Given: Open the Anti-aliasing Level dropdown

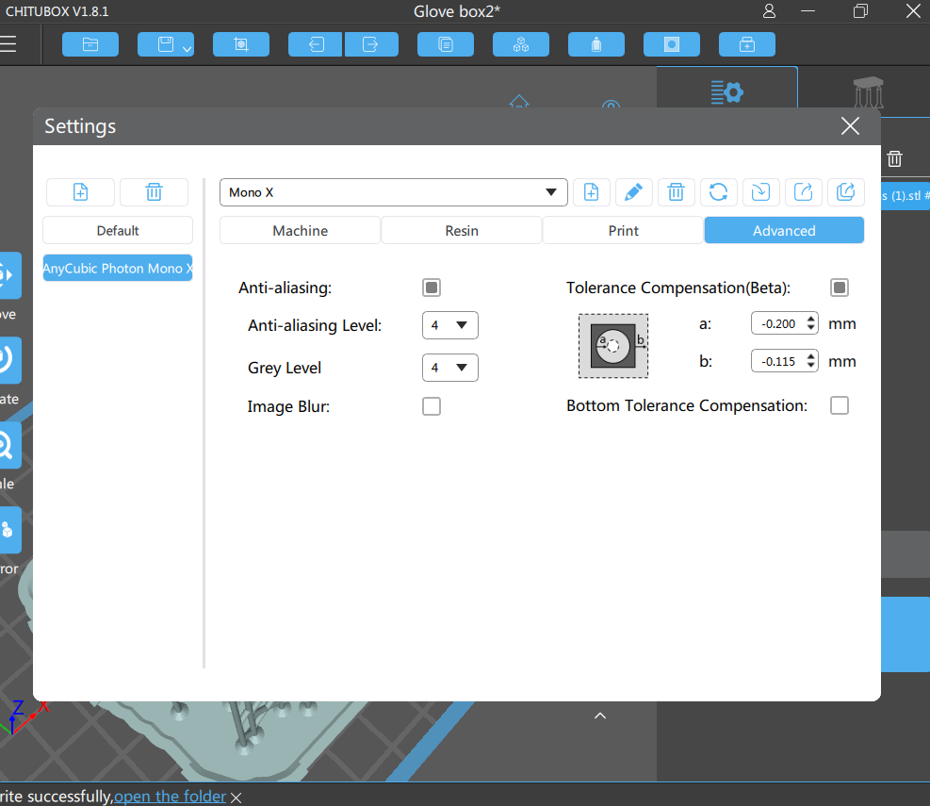Looking at the screenshot, I should [x=450, y=325].
